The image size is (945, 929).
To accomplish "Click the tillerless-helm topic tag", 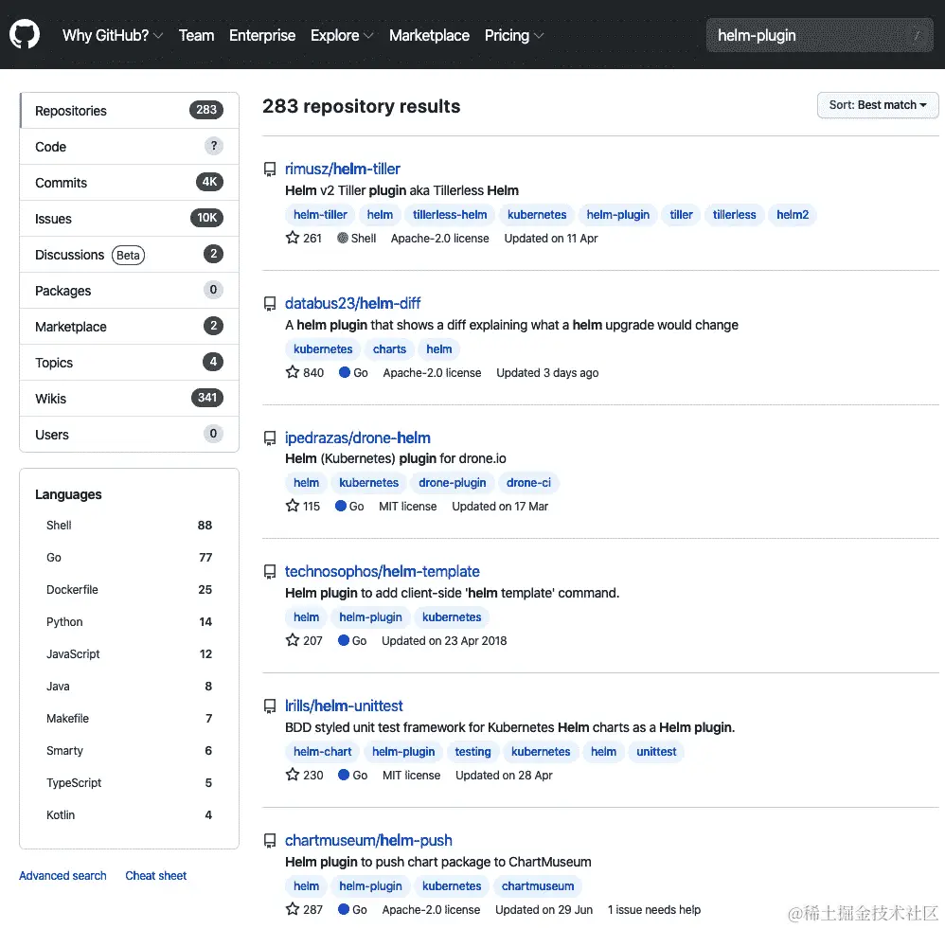I will coord(450,215).
